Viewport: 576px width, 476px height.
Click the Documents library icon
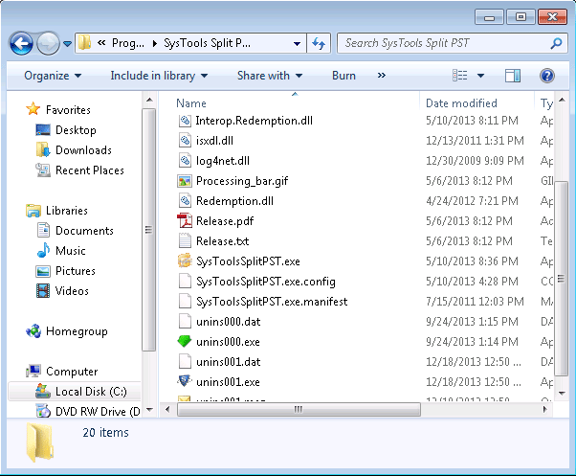tap(43, 230)
